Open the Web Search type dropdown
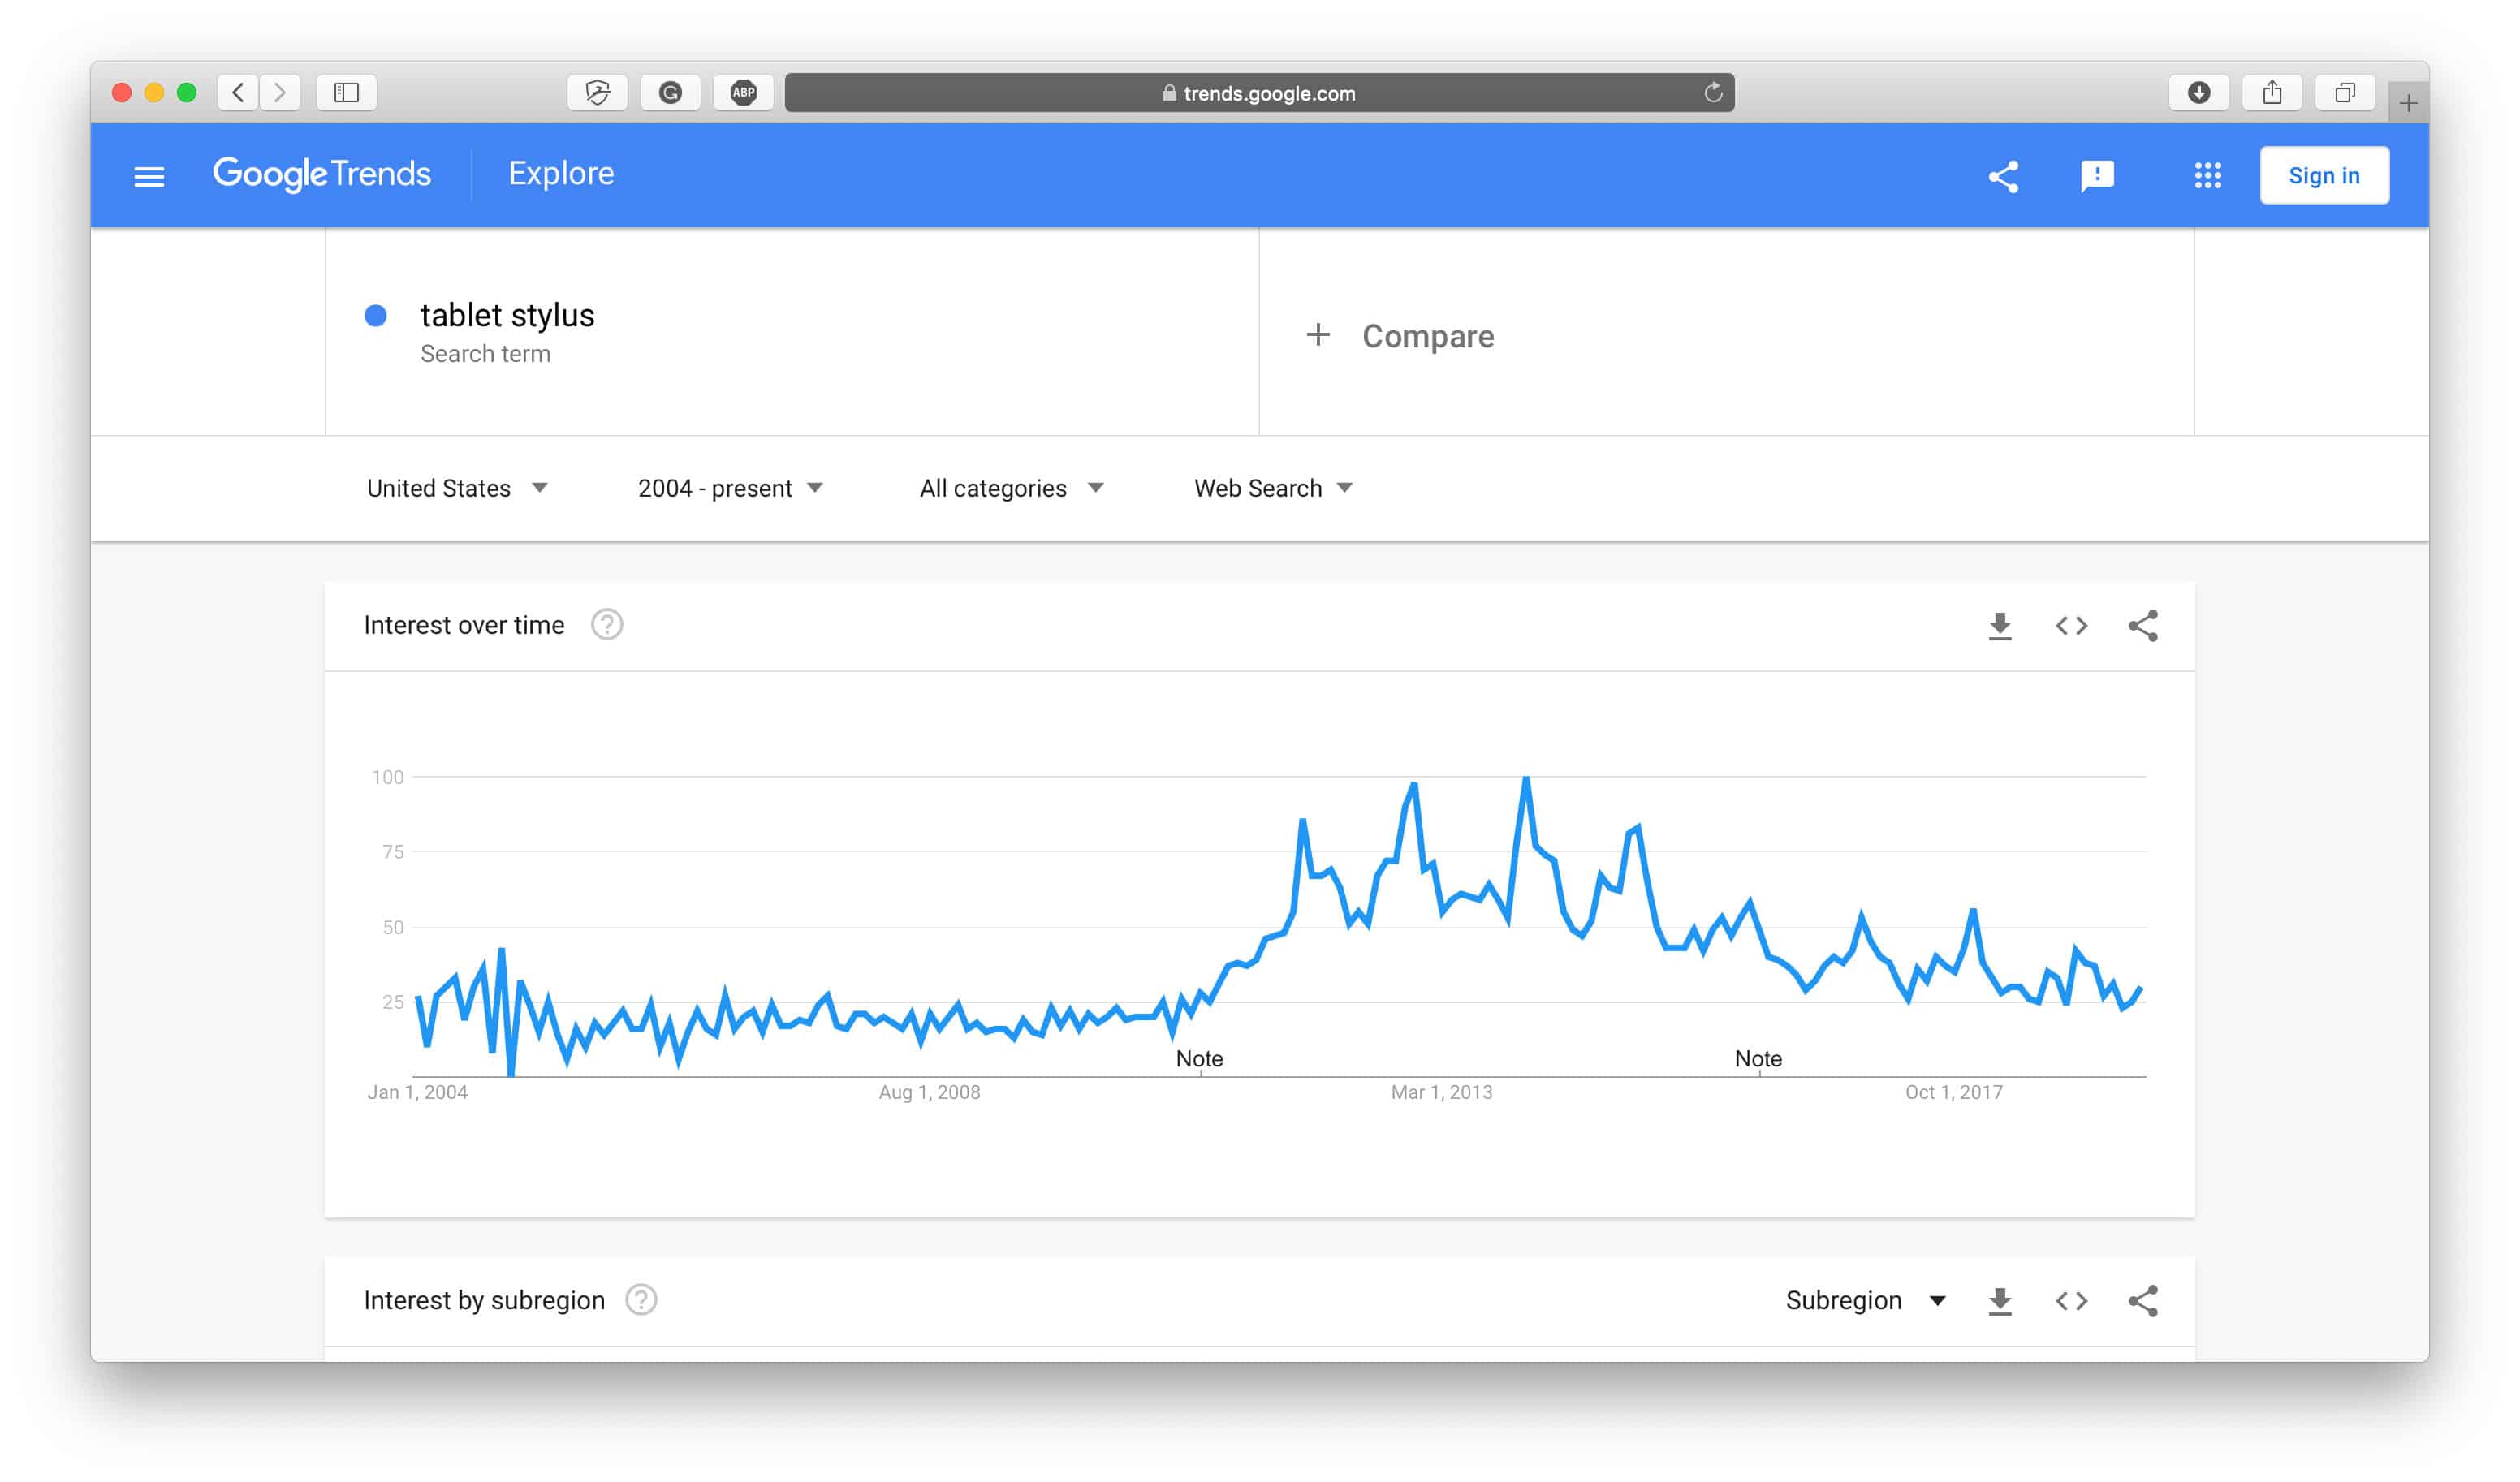Image resolution: width=2520 pixels, height=1482 pixels. [1273, 488]
